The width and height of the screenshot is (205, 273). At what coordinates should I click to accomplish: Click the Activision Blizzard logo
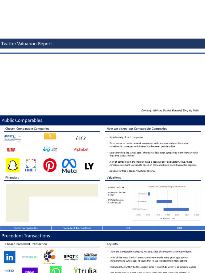point(90,257)
